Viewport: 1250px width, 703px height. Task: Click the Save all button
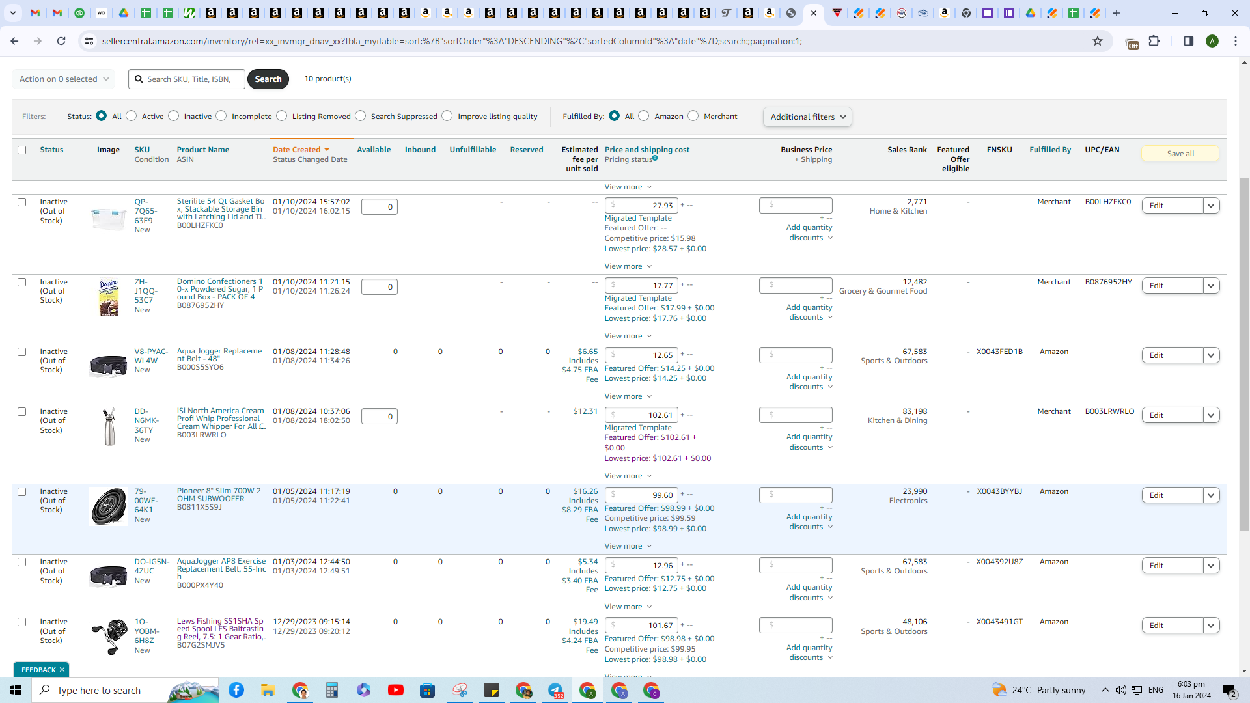pyautogui.click(x=1180, y=154)
